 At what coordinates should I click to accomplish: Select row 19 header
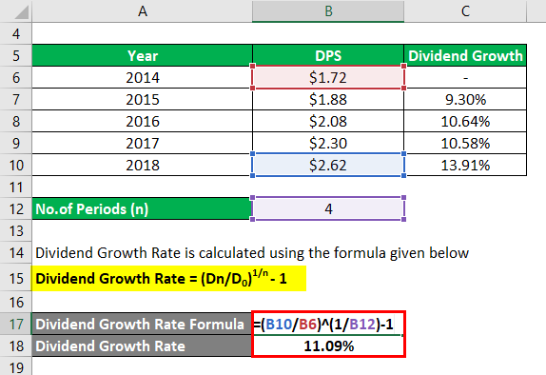tap(15, 366)
